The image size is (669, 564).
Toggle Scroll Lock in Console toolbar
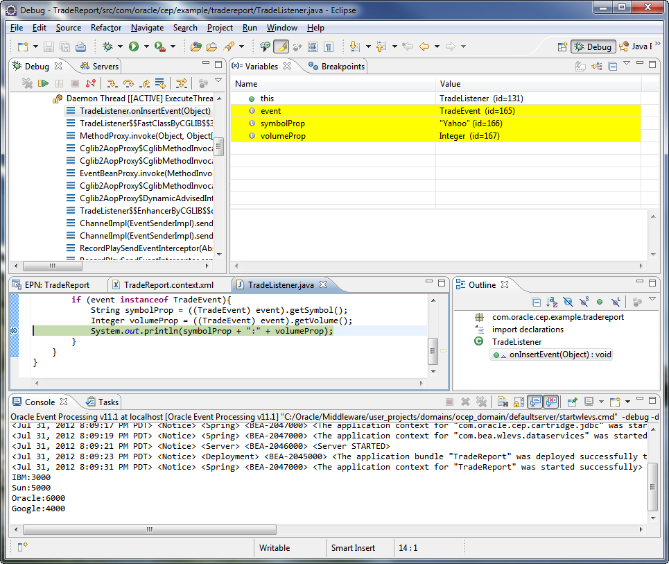coord(519,402)
